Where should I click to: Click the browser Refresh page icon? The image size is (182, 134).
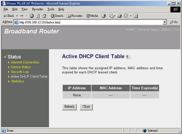[x=38, y=16]
